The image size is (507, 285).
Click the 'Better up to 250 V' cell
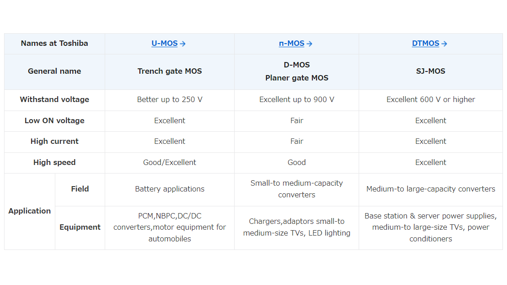(170, 100)
